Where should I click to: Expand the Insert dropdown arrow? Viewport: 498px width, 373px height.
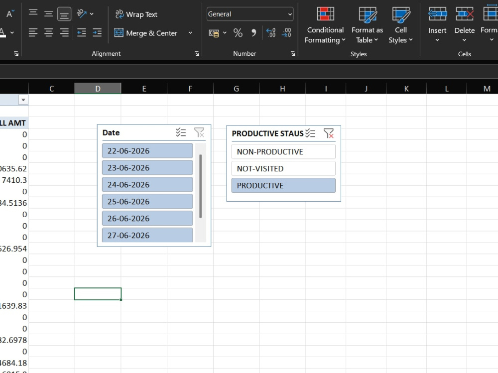click(x=437, y=40)
